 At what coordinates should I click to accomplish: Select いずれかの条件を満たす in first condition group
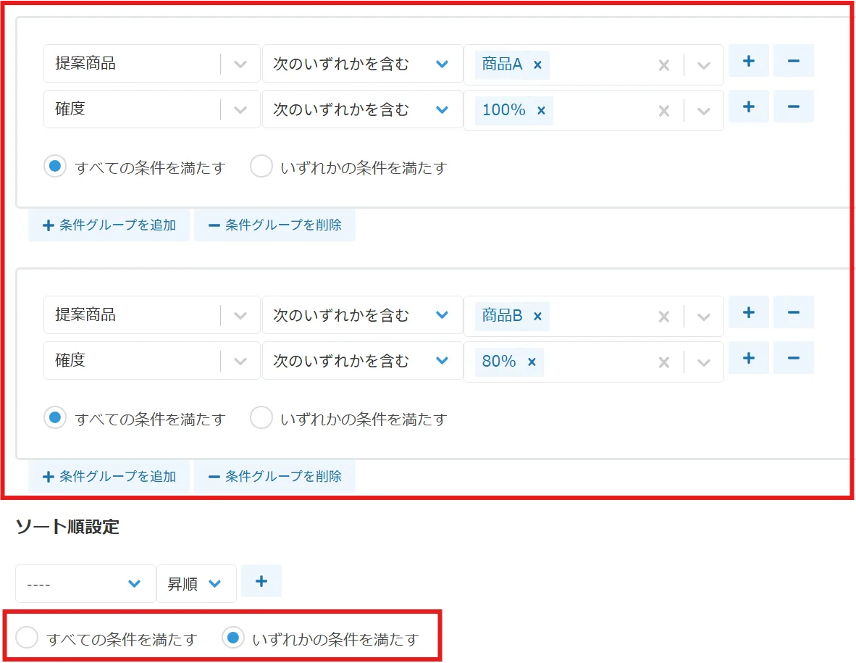click(x=261, y=166)
